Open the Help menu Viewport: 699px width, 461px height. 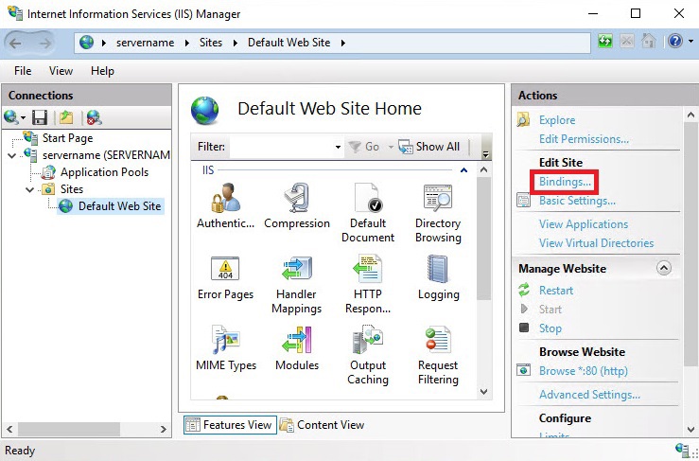[102, 71]
